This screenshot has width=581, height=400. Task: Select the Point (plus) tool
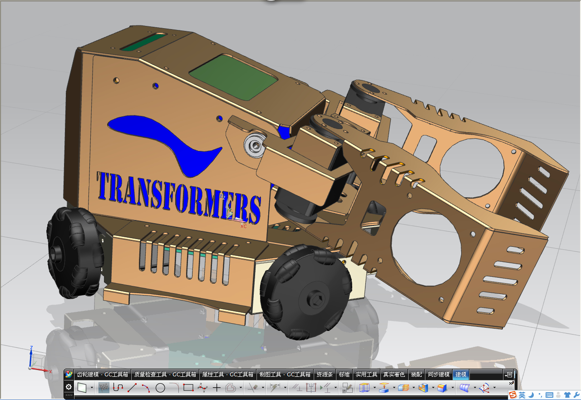[x=217, y=388]
